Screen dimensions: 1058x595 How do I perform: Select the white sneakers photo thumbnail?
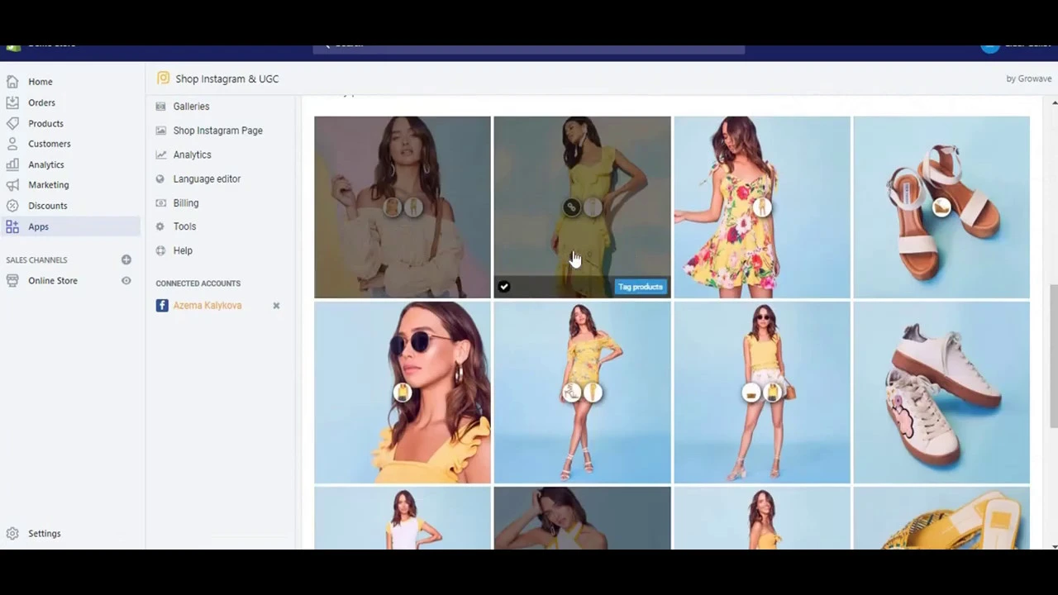click(x=941, y=393)
